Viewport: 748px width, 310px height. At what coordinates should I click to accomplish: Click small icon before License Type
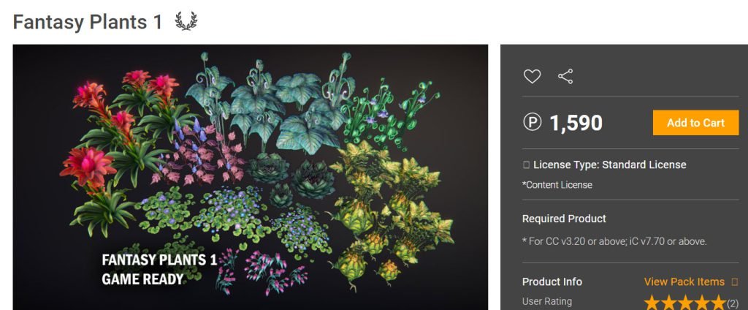[526, 165]
